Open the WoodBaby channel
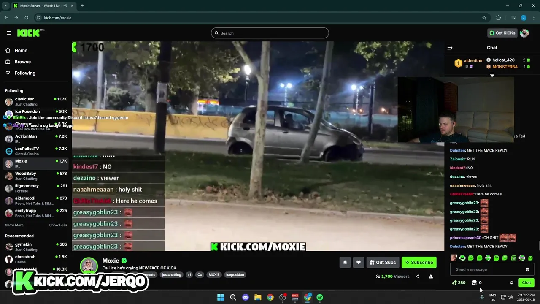 point(36,176)
